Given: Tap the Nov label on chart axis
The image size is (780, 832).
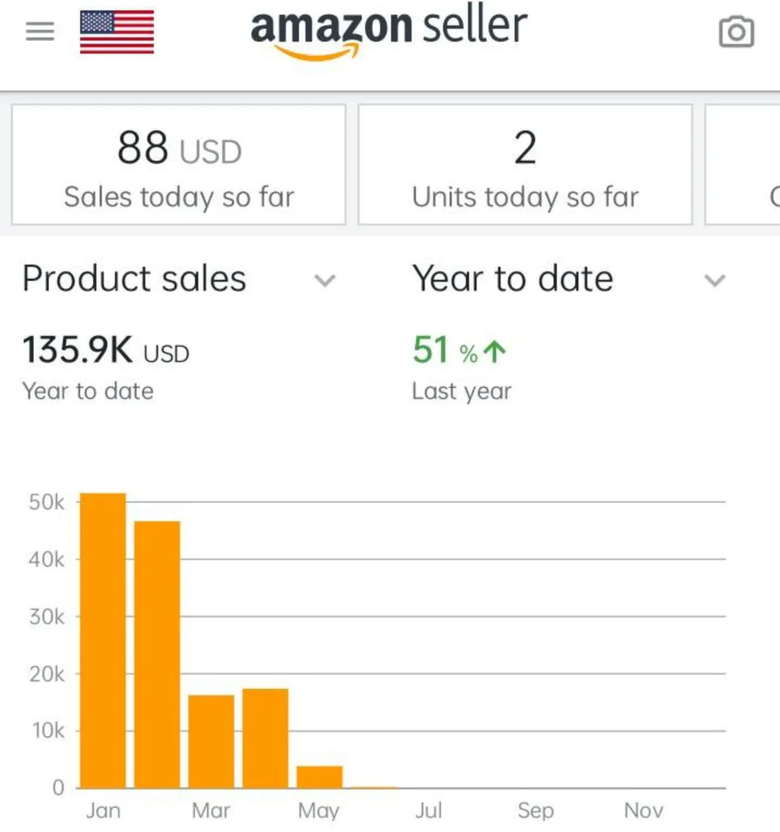Looking at the screenshot, I should coord(643,811).
